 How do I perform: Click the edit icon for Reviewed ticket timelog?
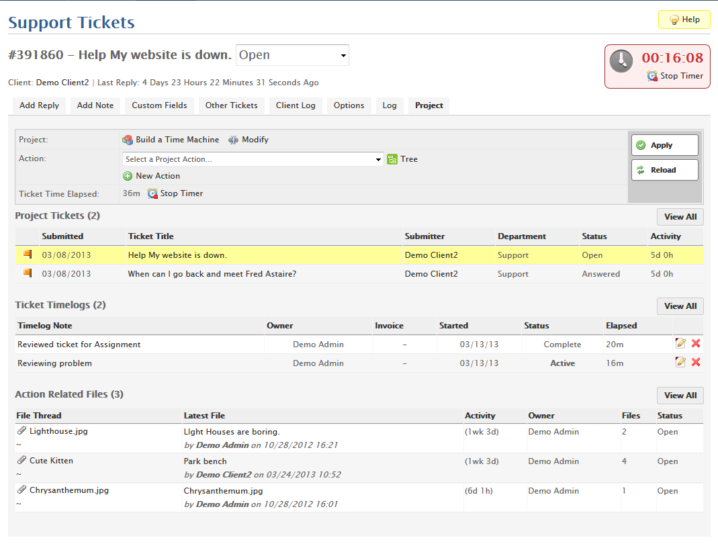tap(680, 344)
